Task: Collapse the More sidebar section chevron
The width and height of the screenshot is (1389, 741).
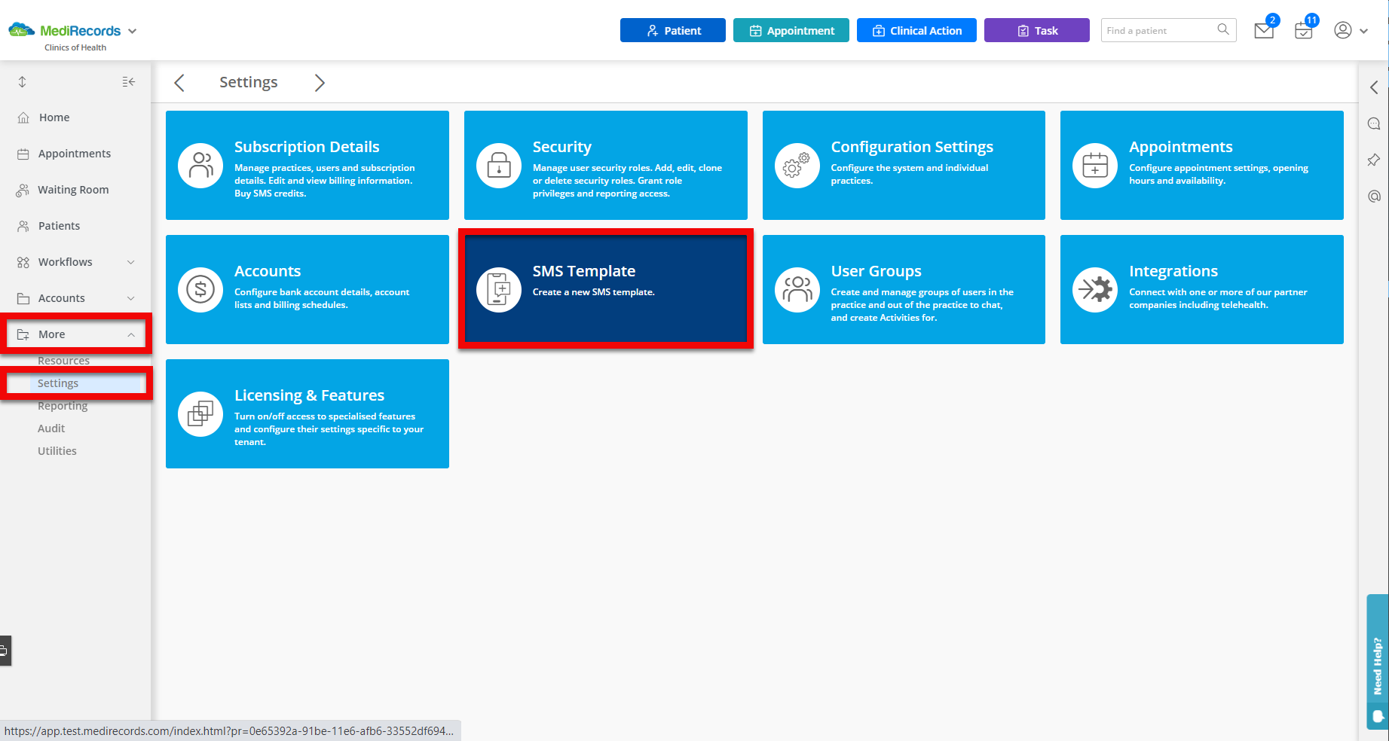Action: [x=131, y=334]
